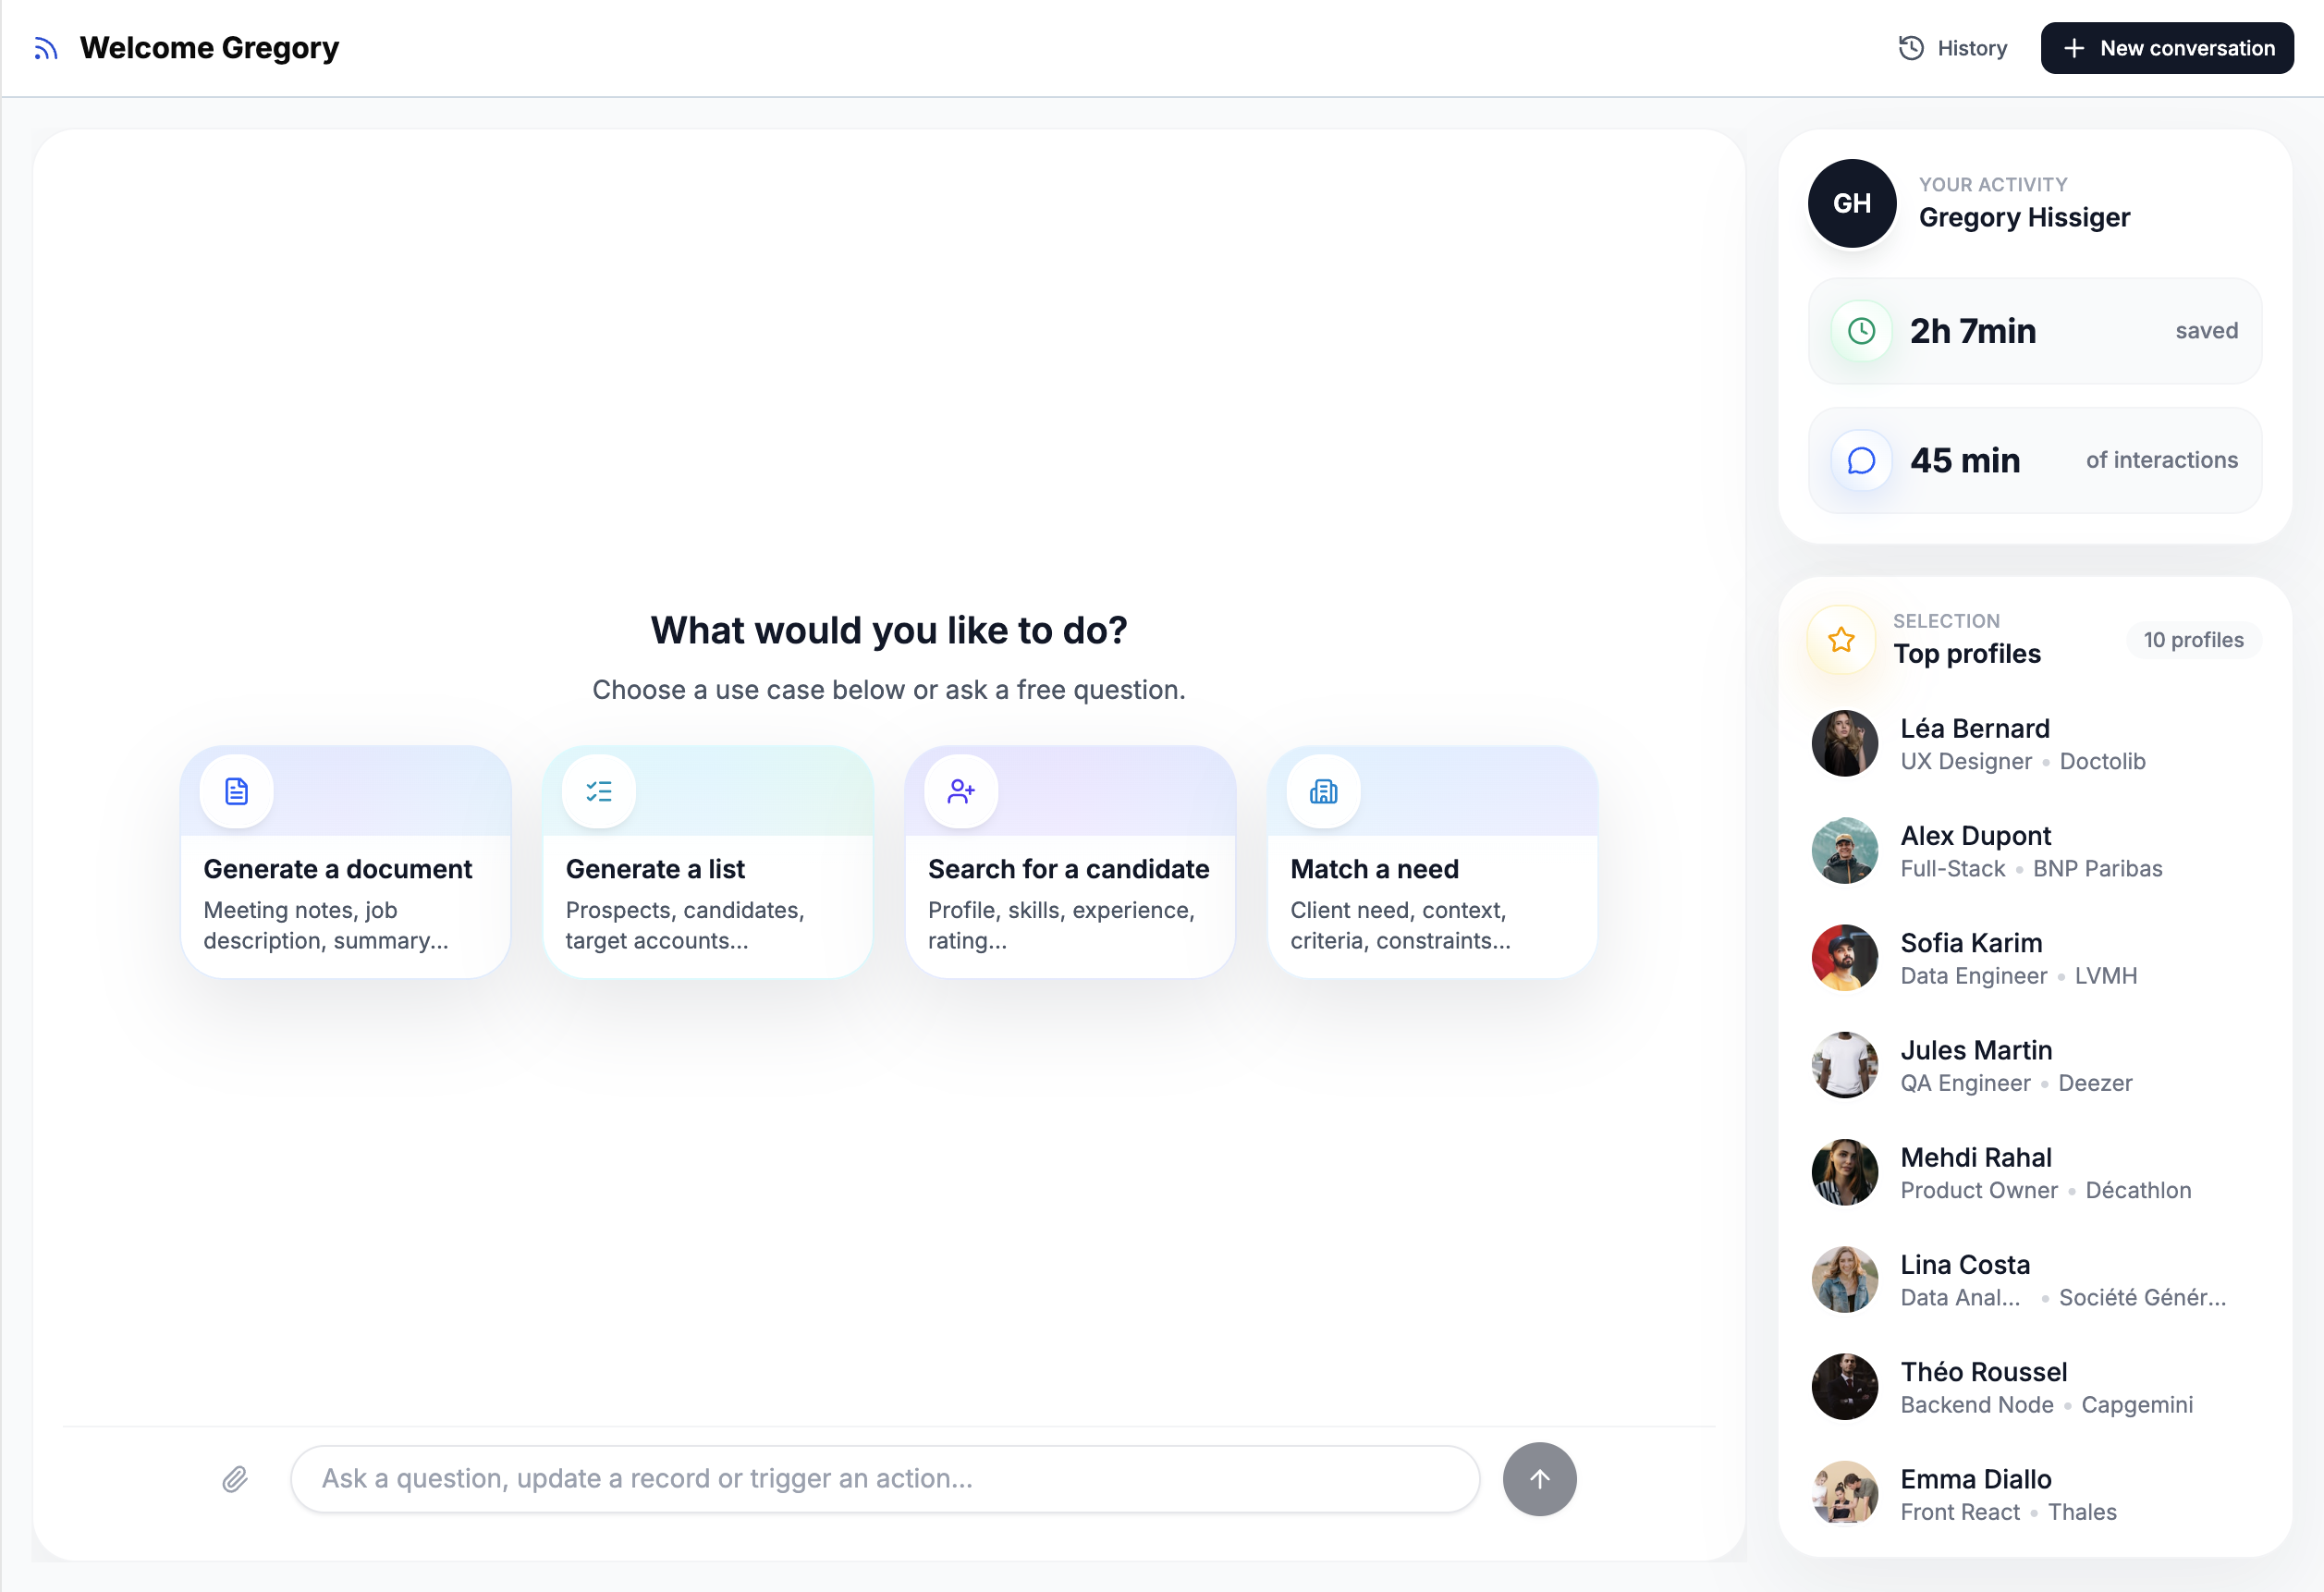Click the star icon next to Top profiles
The width and height of the screenshot is (2324, 1592).
1841,640
